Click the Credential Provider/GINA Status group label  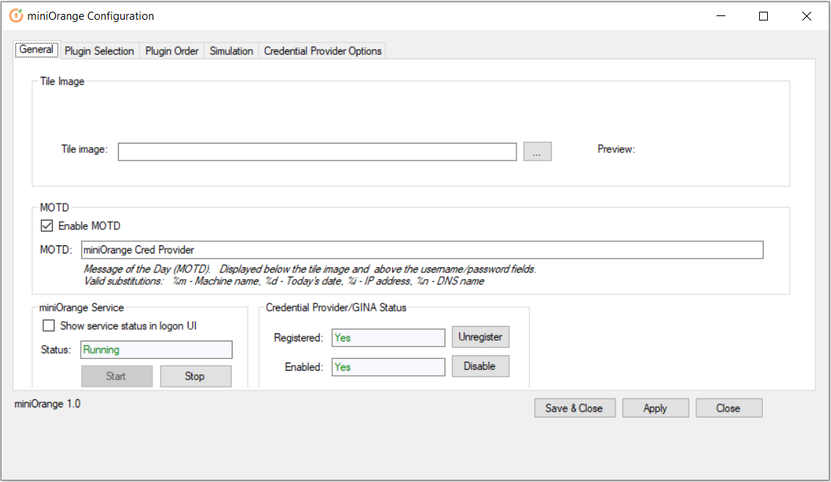[336, 308]
